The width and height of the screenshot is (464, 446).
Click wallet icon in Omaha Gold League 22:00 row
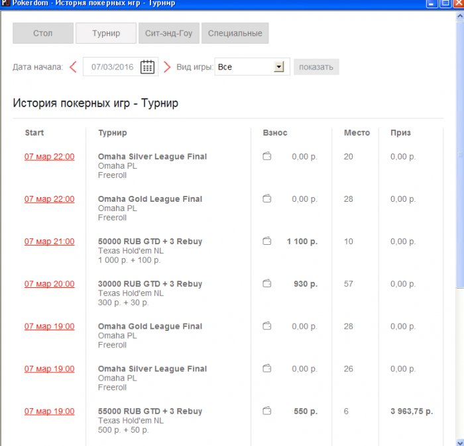click(267, 199)
